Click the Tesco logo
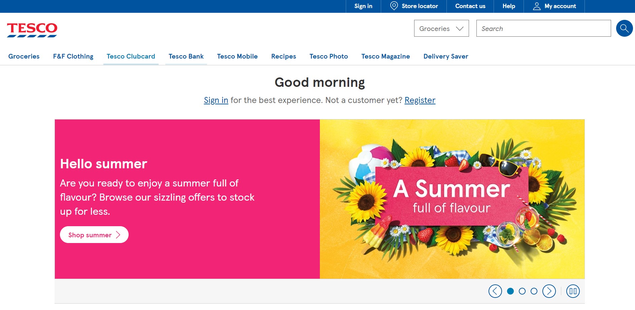 tap(32, 30)
